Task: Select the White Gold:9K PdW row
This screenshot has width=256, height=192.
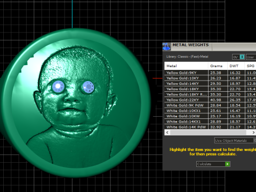Action: [210, 105]
